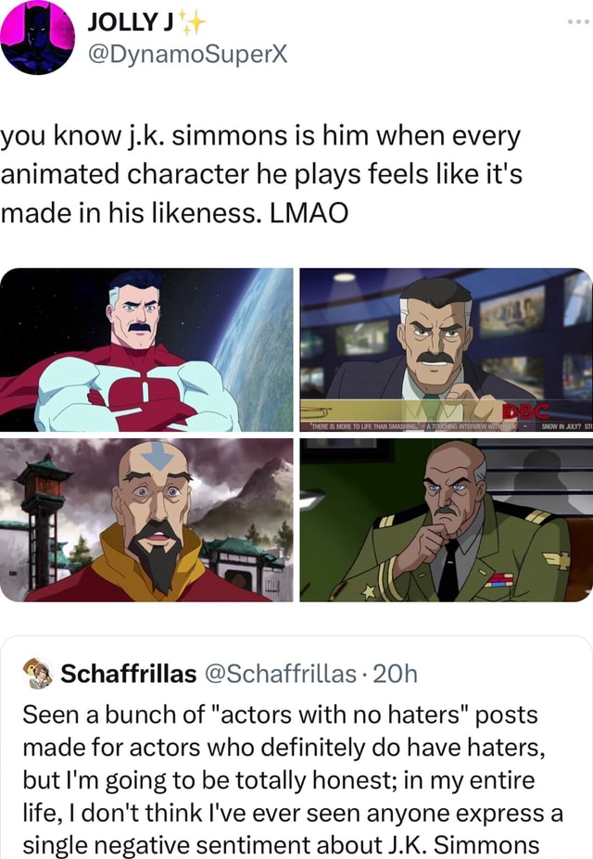Click the J. Jonah Jameson newsroom image
The height and width of the screenshot is (859, 593).
click(x=445, y=343)
